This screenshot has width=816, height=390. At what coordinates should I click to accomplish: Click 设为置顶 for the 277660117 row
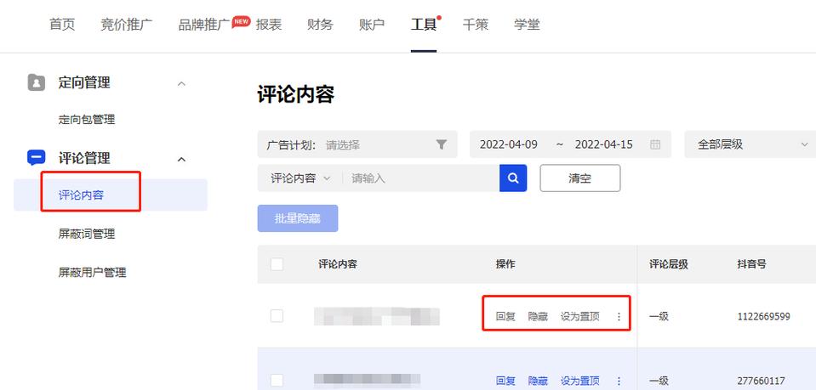tap(580, 381)
